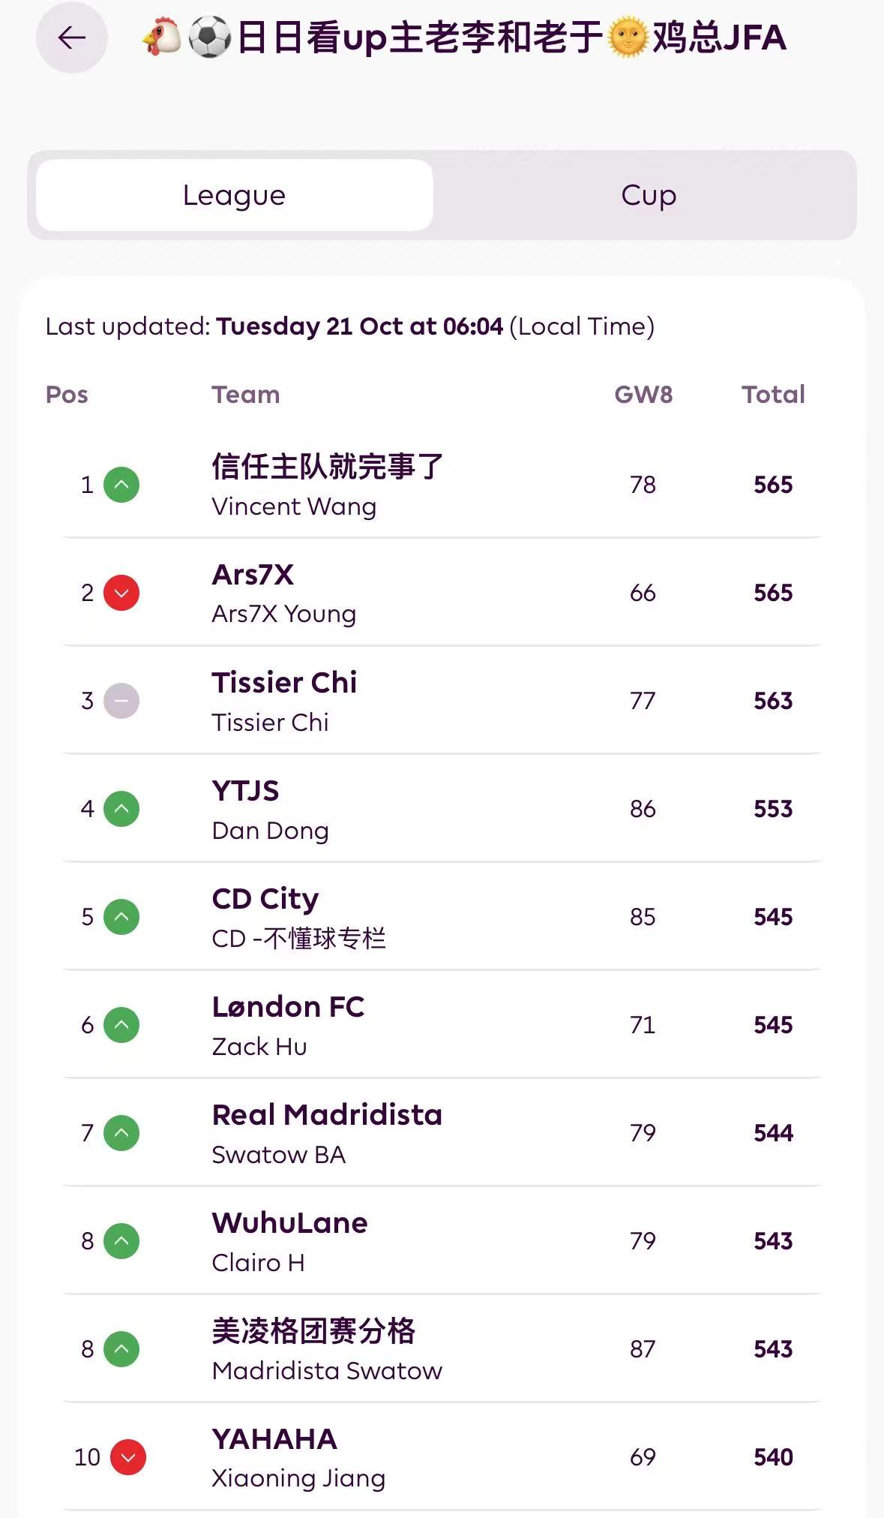Image resolution: width=884 pixels, height=1518 pixels.
Task: Click red down arrow next to YAHAHA
Action: tap(128, 1457)
